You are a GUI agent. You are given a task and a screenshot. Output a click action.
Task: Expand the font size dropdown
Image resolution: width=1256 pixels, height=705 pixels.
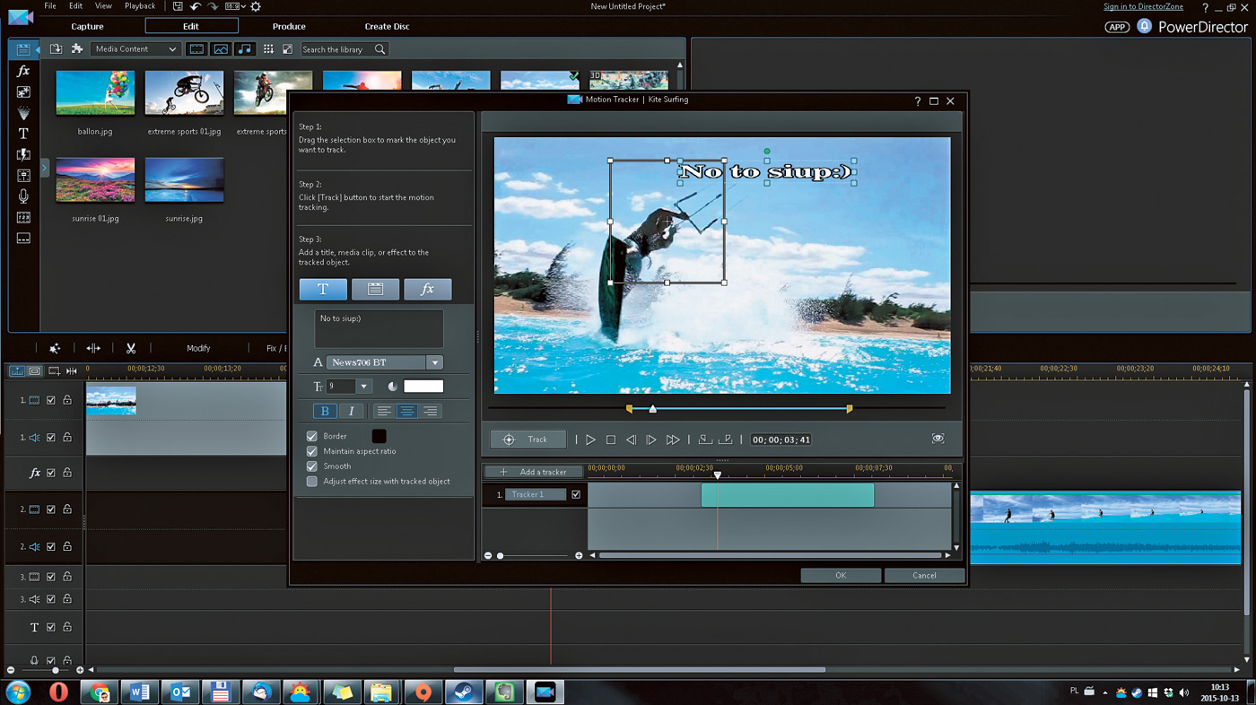(363, 387)
